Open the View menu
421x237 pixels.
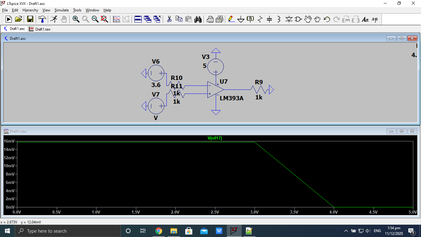(x=46, y=10)
